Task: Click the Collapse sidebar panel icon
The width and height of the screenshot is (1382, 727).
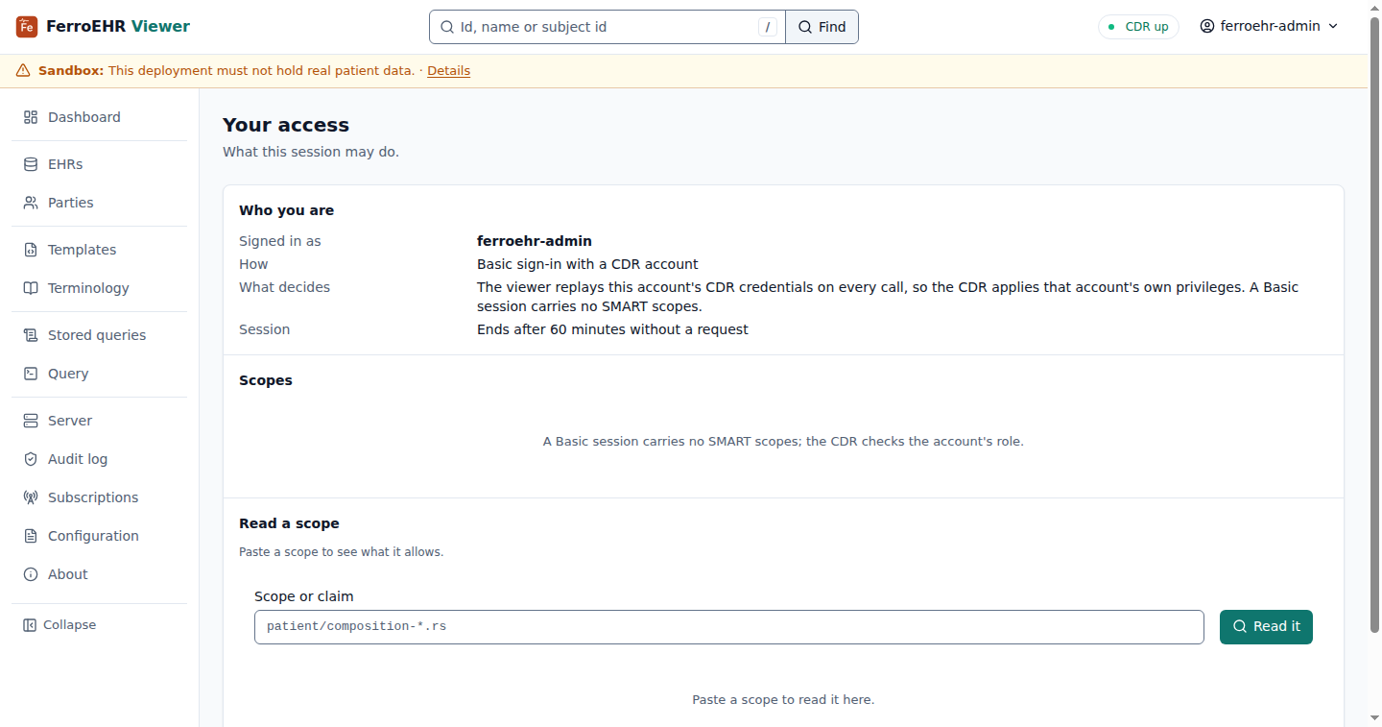Action: (30, 625)
